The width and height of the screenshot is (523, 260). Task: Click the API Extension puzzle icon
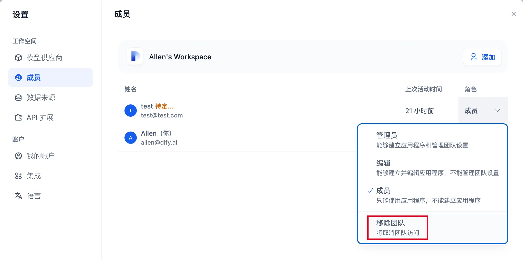point(18,117)
